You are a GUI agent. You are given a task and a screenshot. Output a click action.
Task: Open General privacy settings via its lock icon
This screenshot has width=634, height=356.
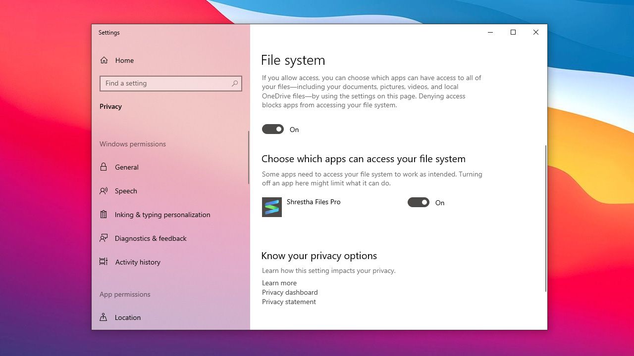click(x=104, y=167)
